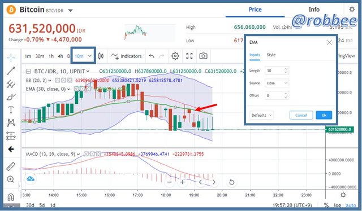Expand BTC/IDR, 10, UPBIT legend menu
362x211 pixels.
(x=88, y=72)
